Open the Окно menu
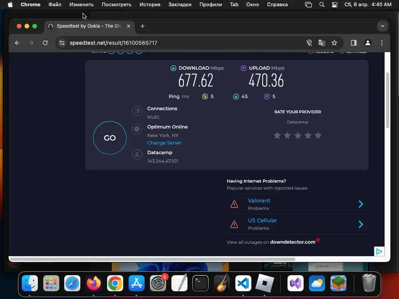 252,5
